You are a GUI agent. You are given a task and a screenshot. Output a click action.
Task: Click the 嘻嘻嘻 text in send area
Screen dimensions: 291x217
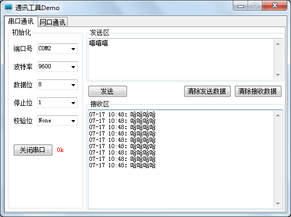(98, 43)
